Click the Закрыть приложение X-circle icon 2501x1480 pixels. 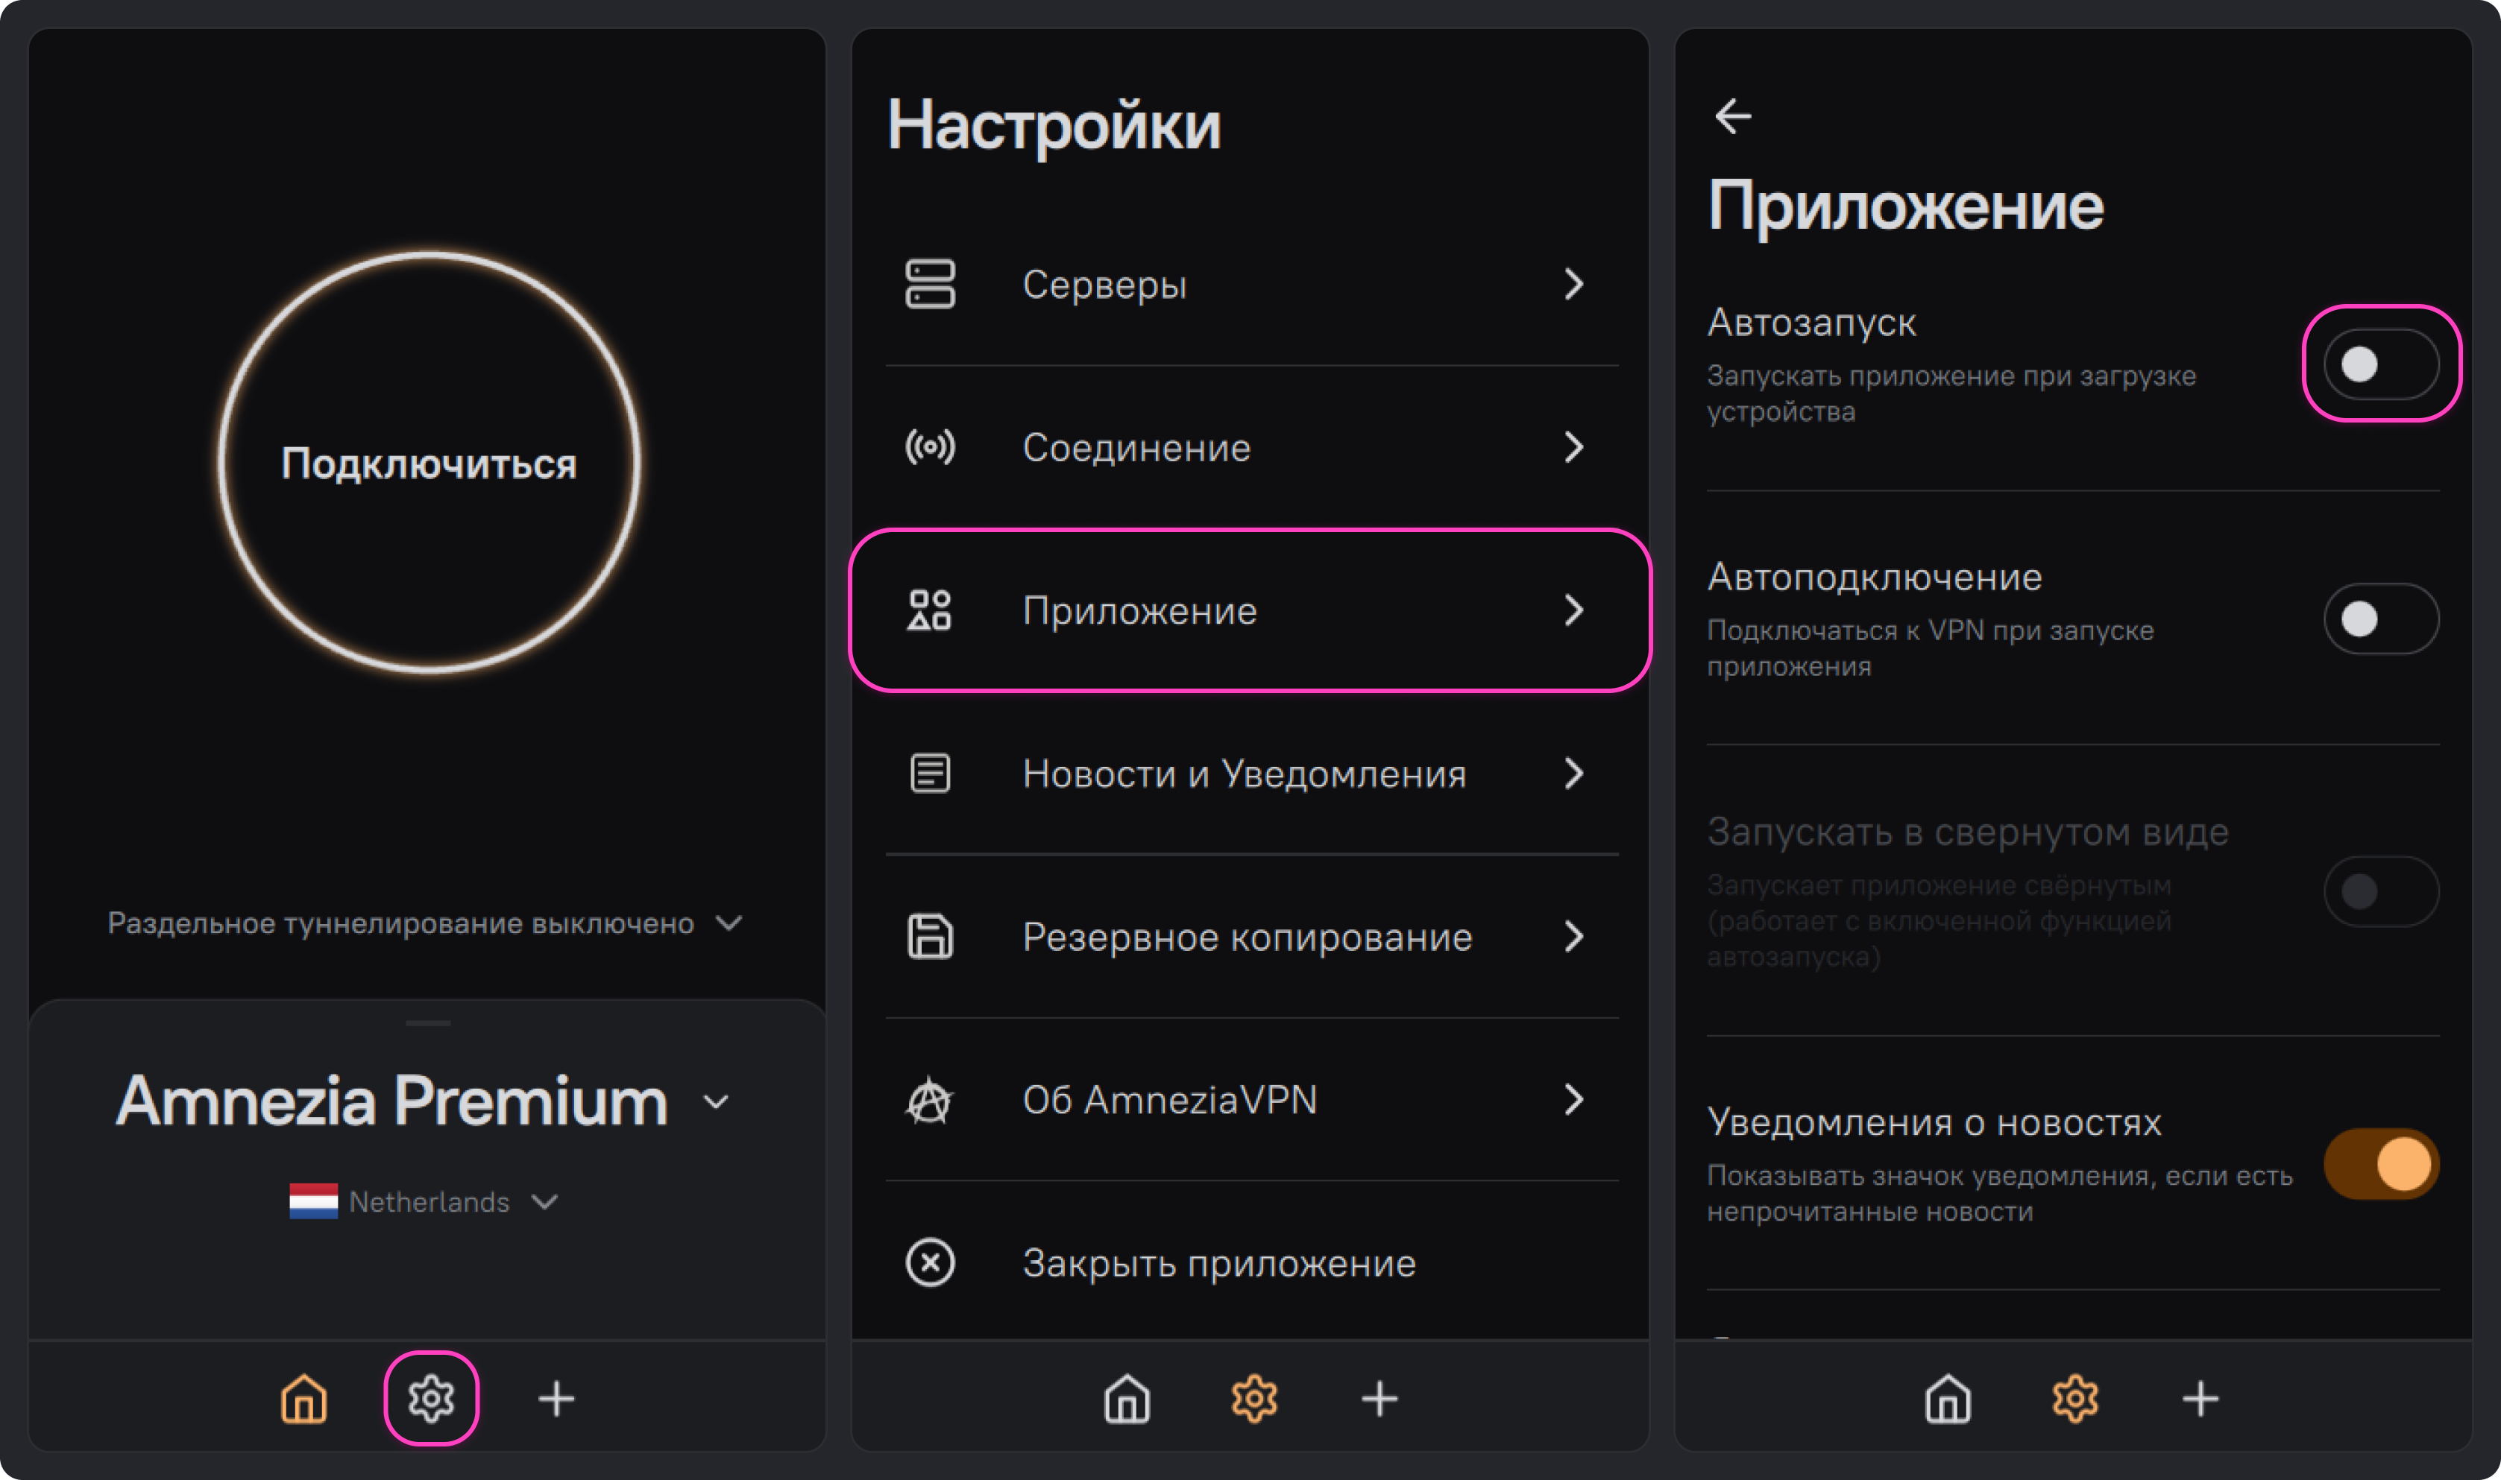tap(930, 1262)
